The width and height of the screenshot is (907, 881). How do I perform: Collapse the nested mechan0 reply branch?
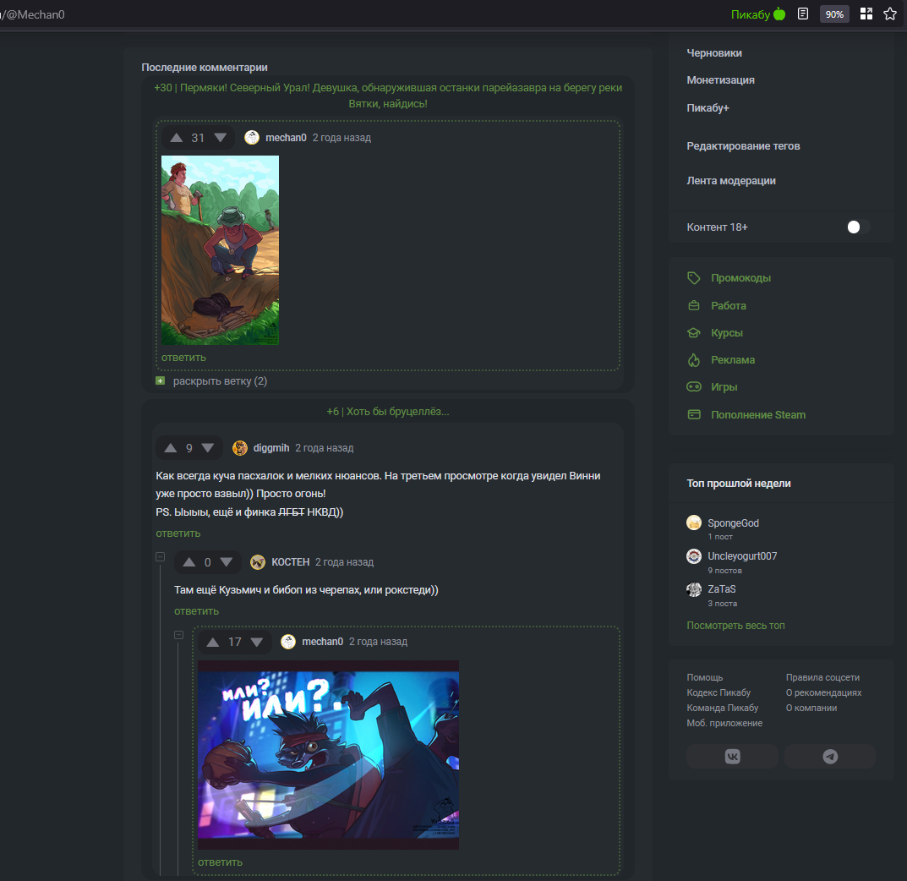tap(178, 635)
